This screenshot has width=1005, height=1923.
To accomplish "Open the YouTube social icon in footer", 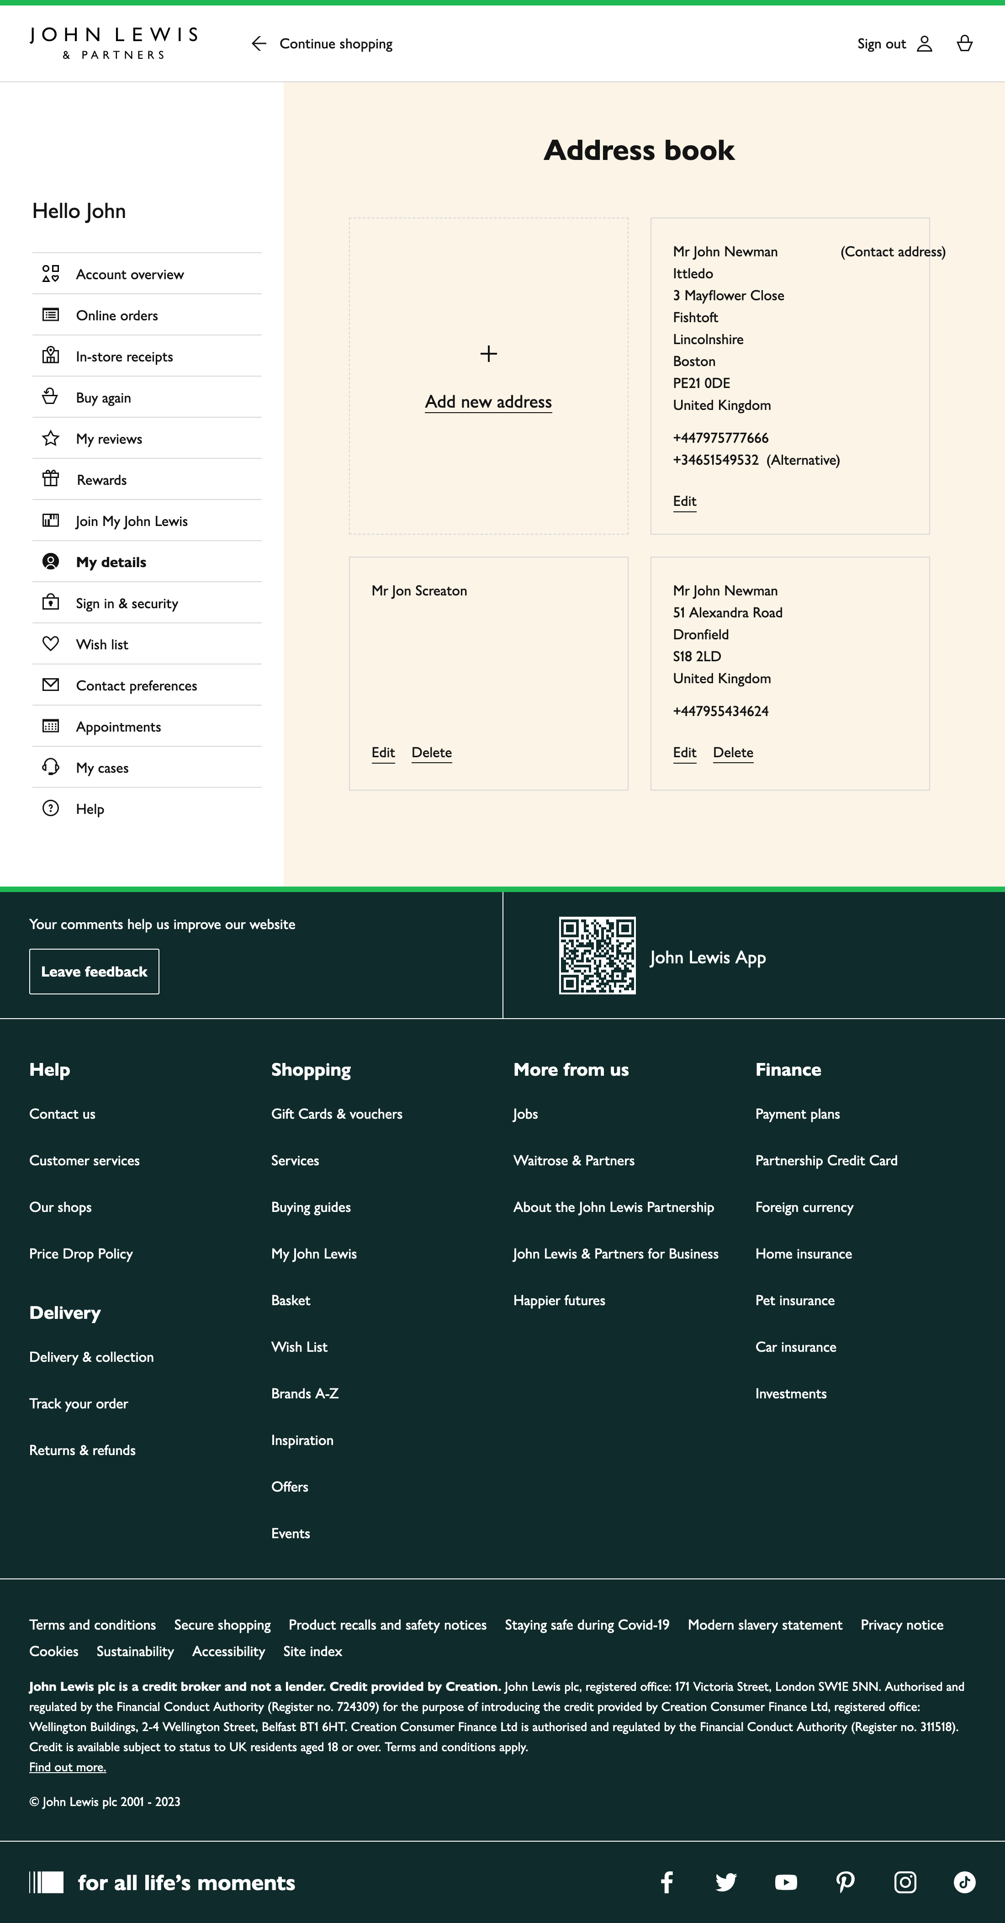I will [x=786, y=1882].
